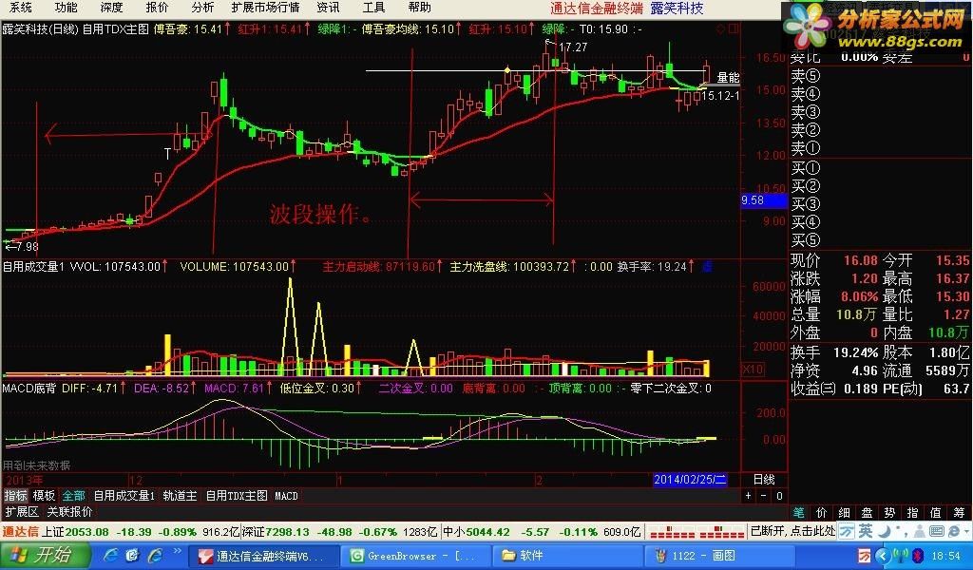Open the 资讯 menu
The image size is (973, 570).
(x=328, y=8)
